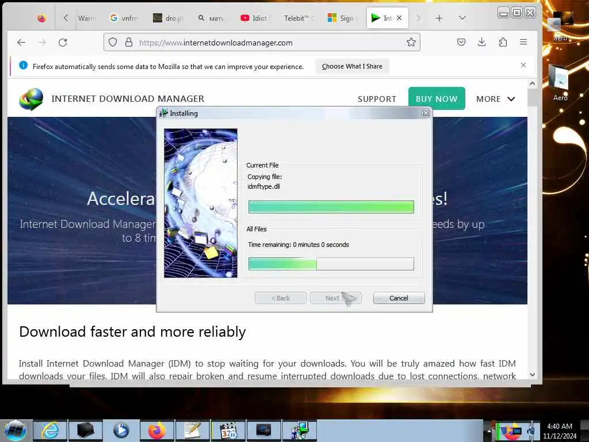This screenshot has width=589, height=442.
Task: Open the tracking protection shield icon
Action: (113, 42)
